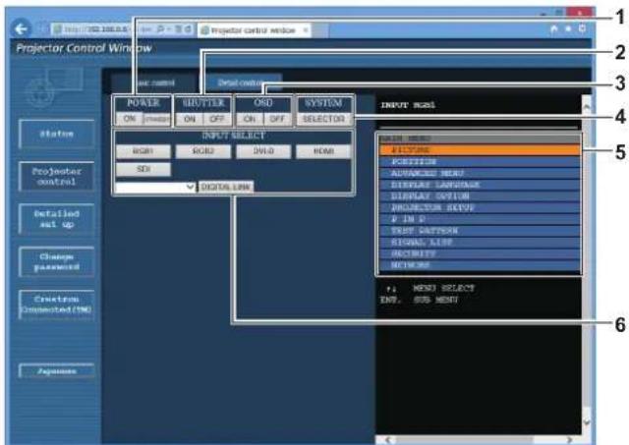Select PROJECTOR SETUP menu item
The height and width of the screenshot is (445, 629).
point(480,207)
